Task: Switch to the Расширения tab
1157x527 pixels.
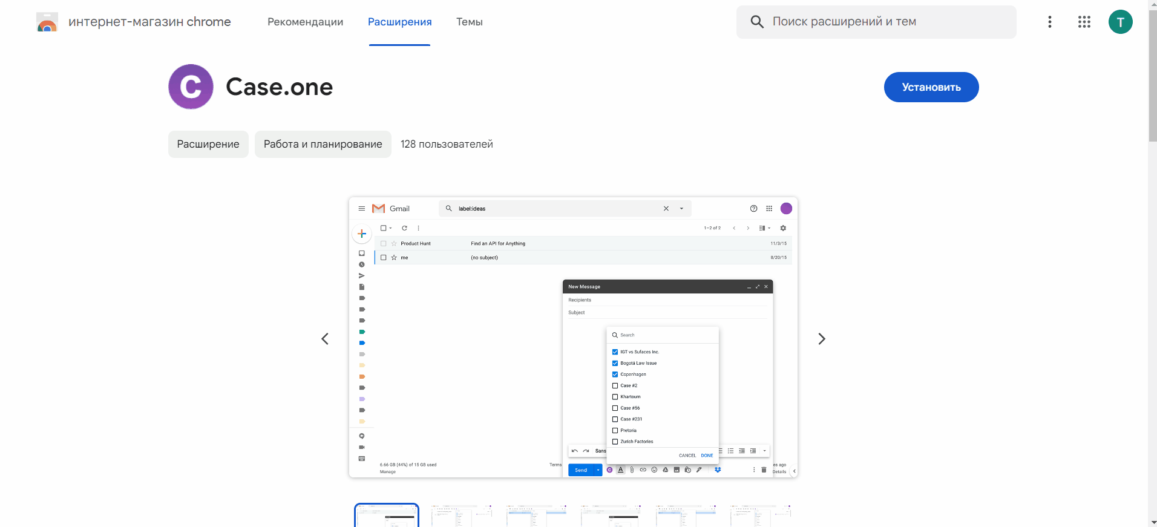Action: tap(400, 22)
